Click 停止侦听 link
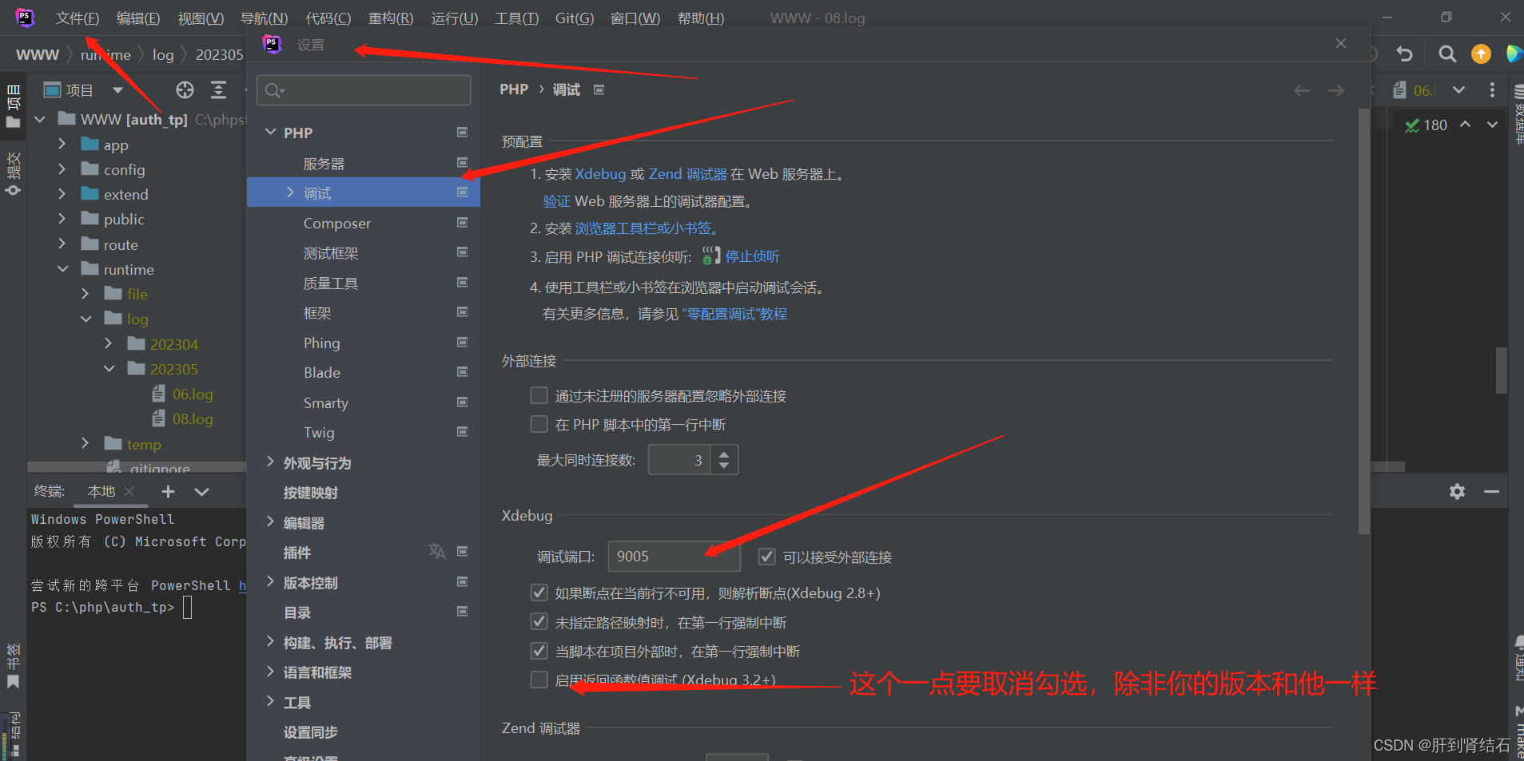The height and width of the screenshot is (761, 1524). pyautogui.click(x=752, y=256)
